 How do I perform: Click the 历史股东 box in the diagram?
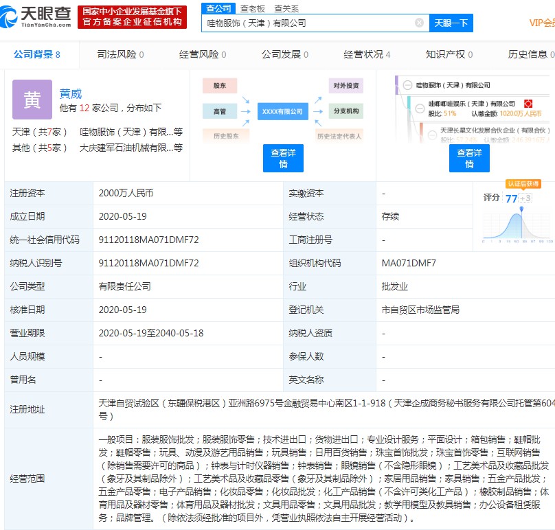pos(226,136)
